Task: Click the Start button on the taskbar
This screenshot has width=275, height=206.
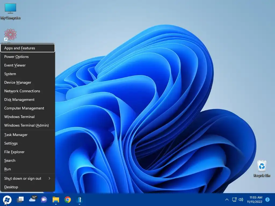Action: tap(7, 200)
